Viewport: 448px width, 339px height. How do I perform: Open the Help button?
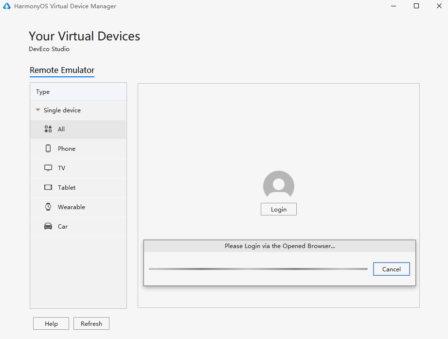51,323
